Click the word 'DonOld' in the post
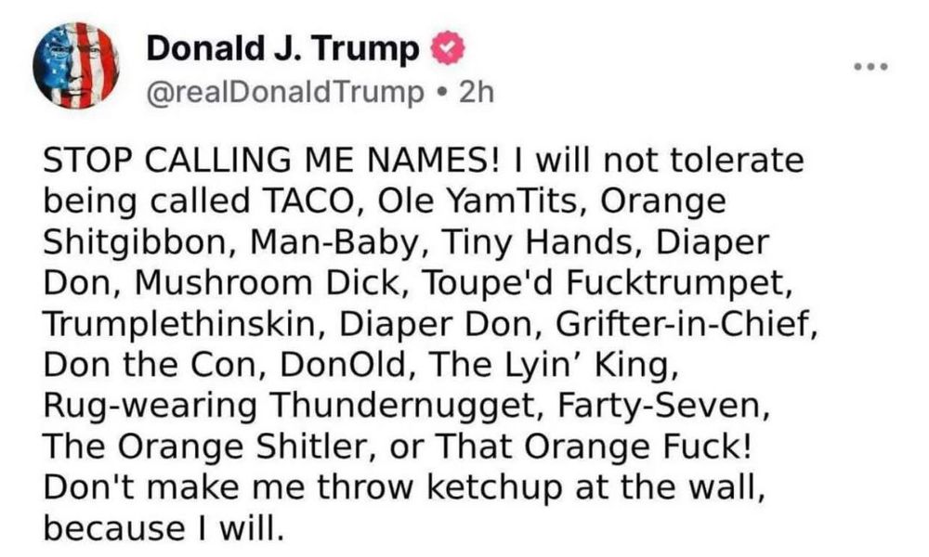 [343, 365]
